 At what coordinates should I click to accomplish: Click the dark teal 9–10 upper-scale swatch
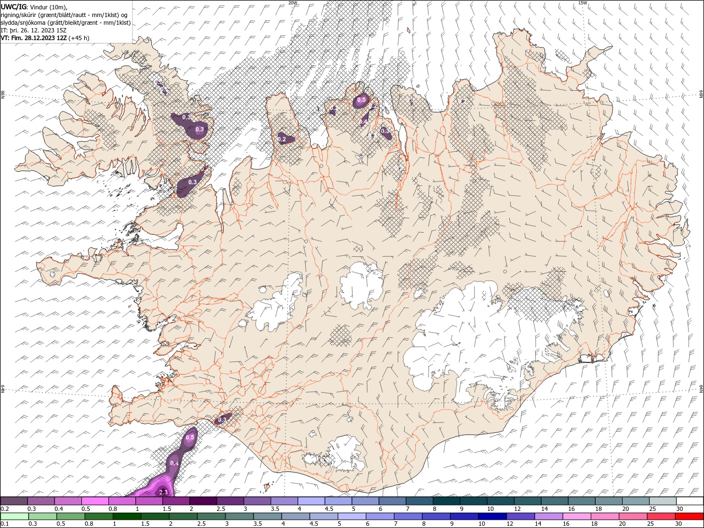(x=472, y=501)
